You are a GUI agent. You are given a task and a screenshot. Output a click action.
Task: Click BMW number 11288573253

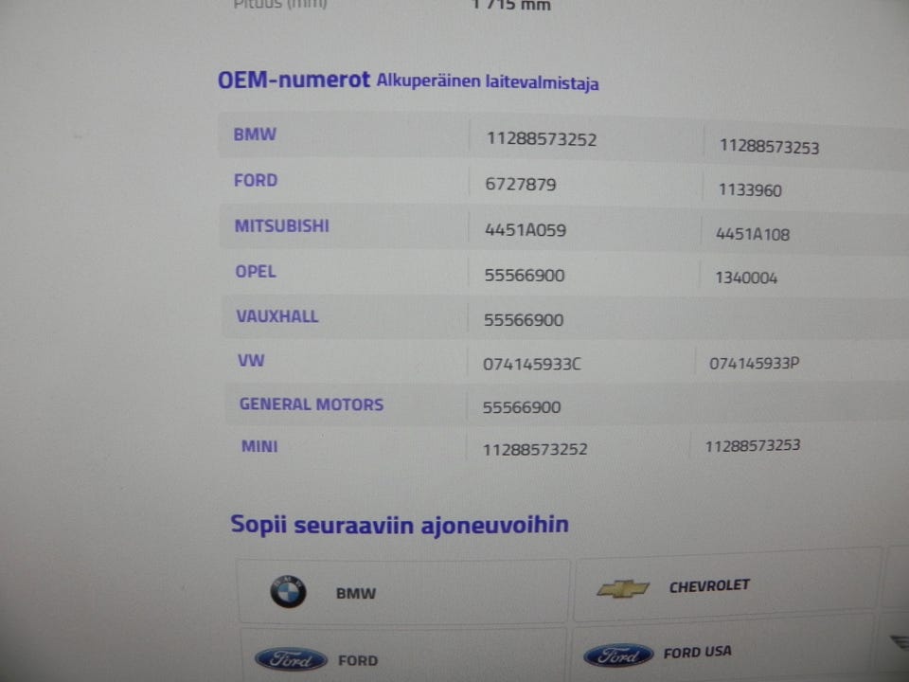769,146
